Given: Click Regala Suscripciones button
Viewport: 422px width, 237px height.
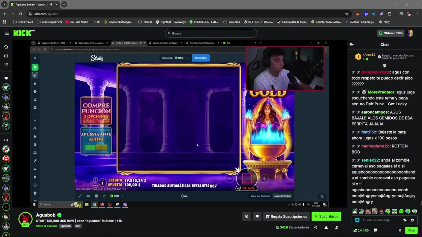Looking at the screenshot, I should [286, 216].
